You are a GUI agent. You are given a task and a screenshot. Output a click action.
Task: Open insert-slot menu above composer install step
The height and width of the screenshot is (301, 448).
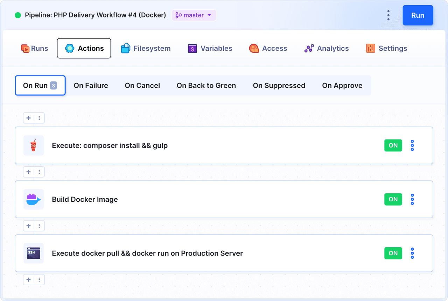click(x=39, y=118)
